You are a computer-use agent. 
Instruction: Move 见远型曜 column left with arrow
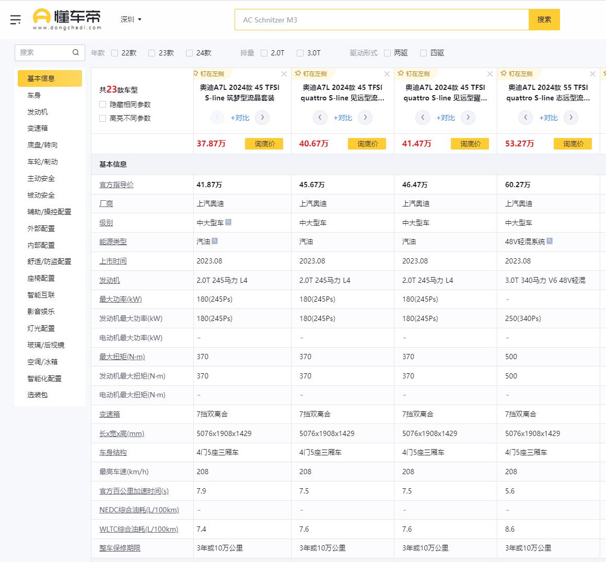(x=423, y=118)
